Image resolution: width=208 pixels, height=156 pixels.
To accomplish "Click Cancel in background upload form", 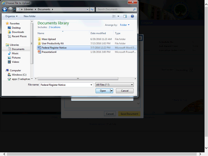I will (x=110, y=114).
